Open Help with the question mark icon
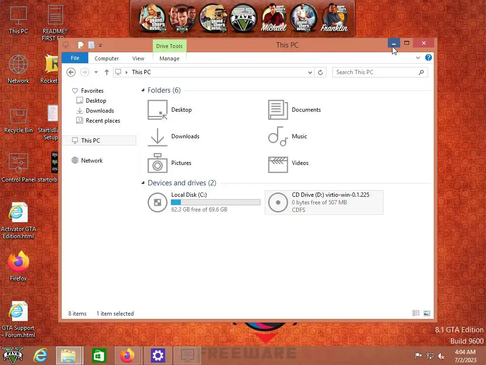486x365 pixels. pyautogui.click(x=429, y=58)
